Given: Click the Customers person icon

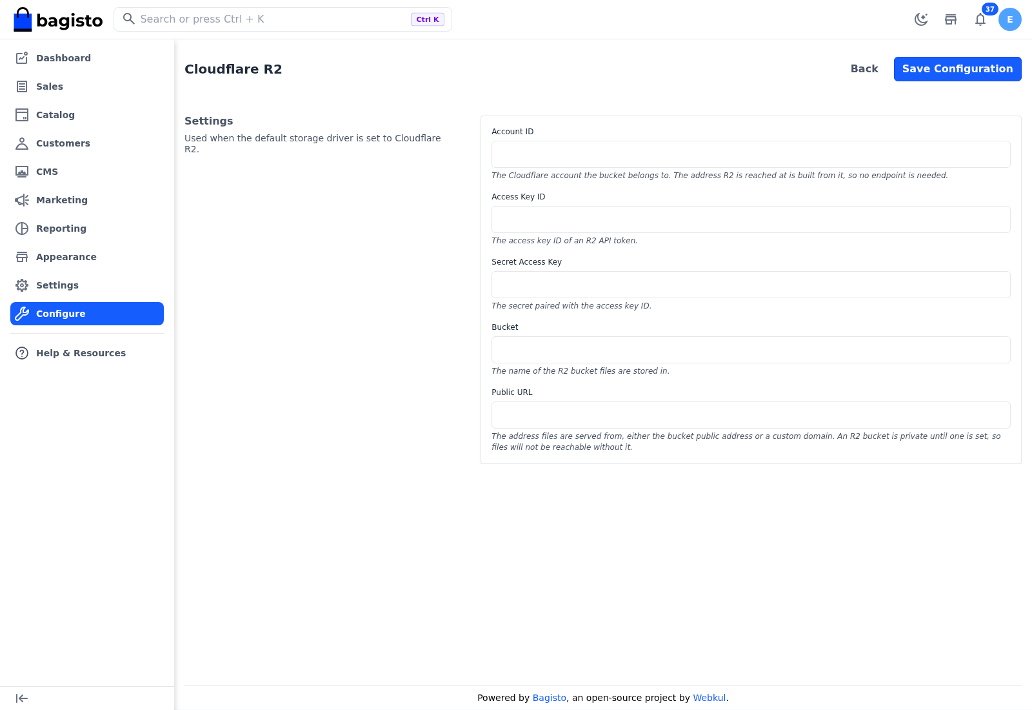Looking at the screenshot, I should pyautogui.click(x=22, y=143).
